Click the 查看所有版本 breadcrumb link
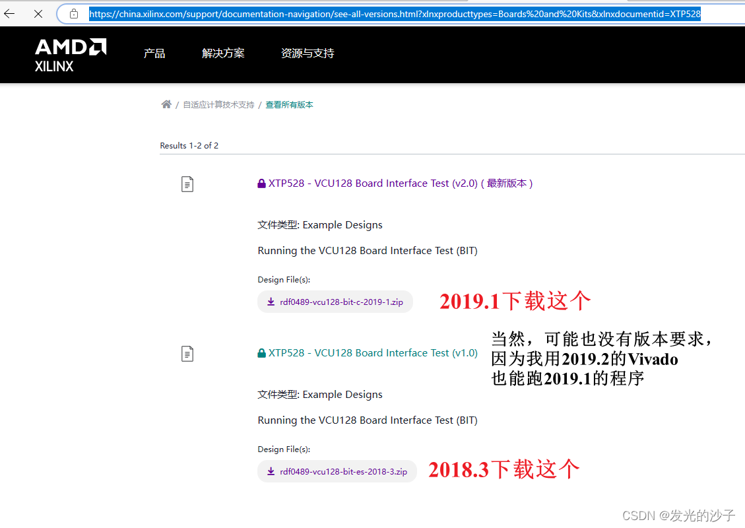Image resolution: width=745 pixels, height=528 pixels. coord(289,104)
